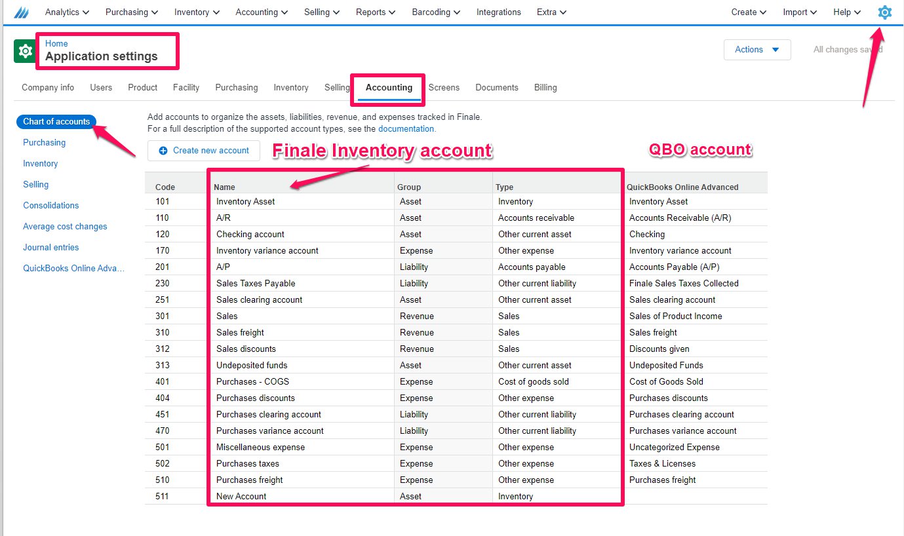904x536 pixels.
Task: Open Inventory in the left sidebar
Action: (40, 163)
